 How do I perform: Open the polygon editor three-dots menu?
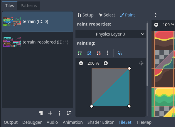(x=108, y=53)
